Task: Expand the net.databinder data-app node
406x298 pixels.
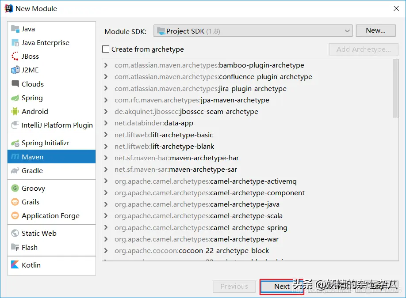Action: [x=106, y=123]
